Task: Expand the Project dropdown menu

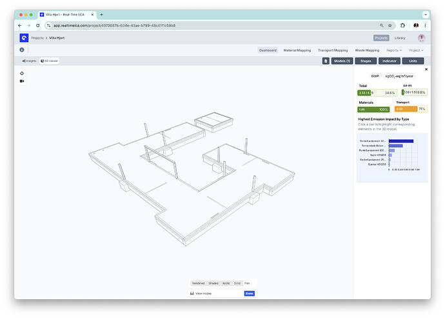Action: pos(416,50)
